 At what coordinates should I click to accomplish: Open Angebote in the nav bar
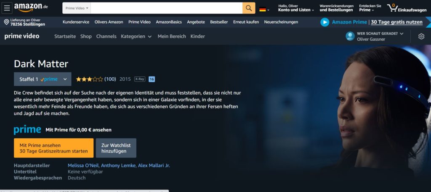click(x=196, y=22)
